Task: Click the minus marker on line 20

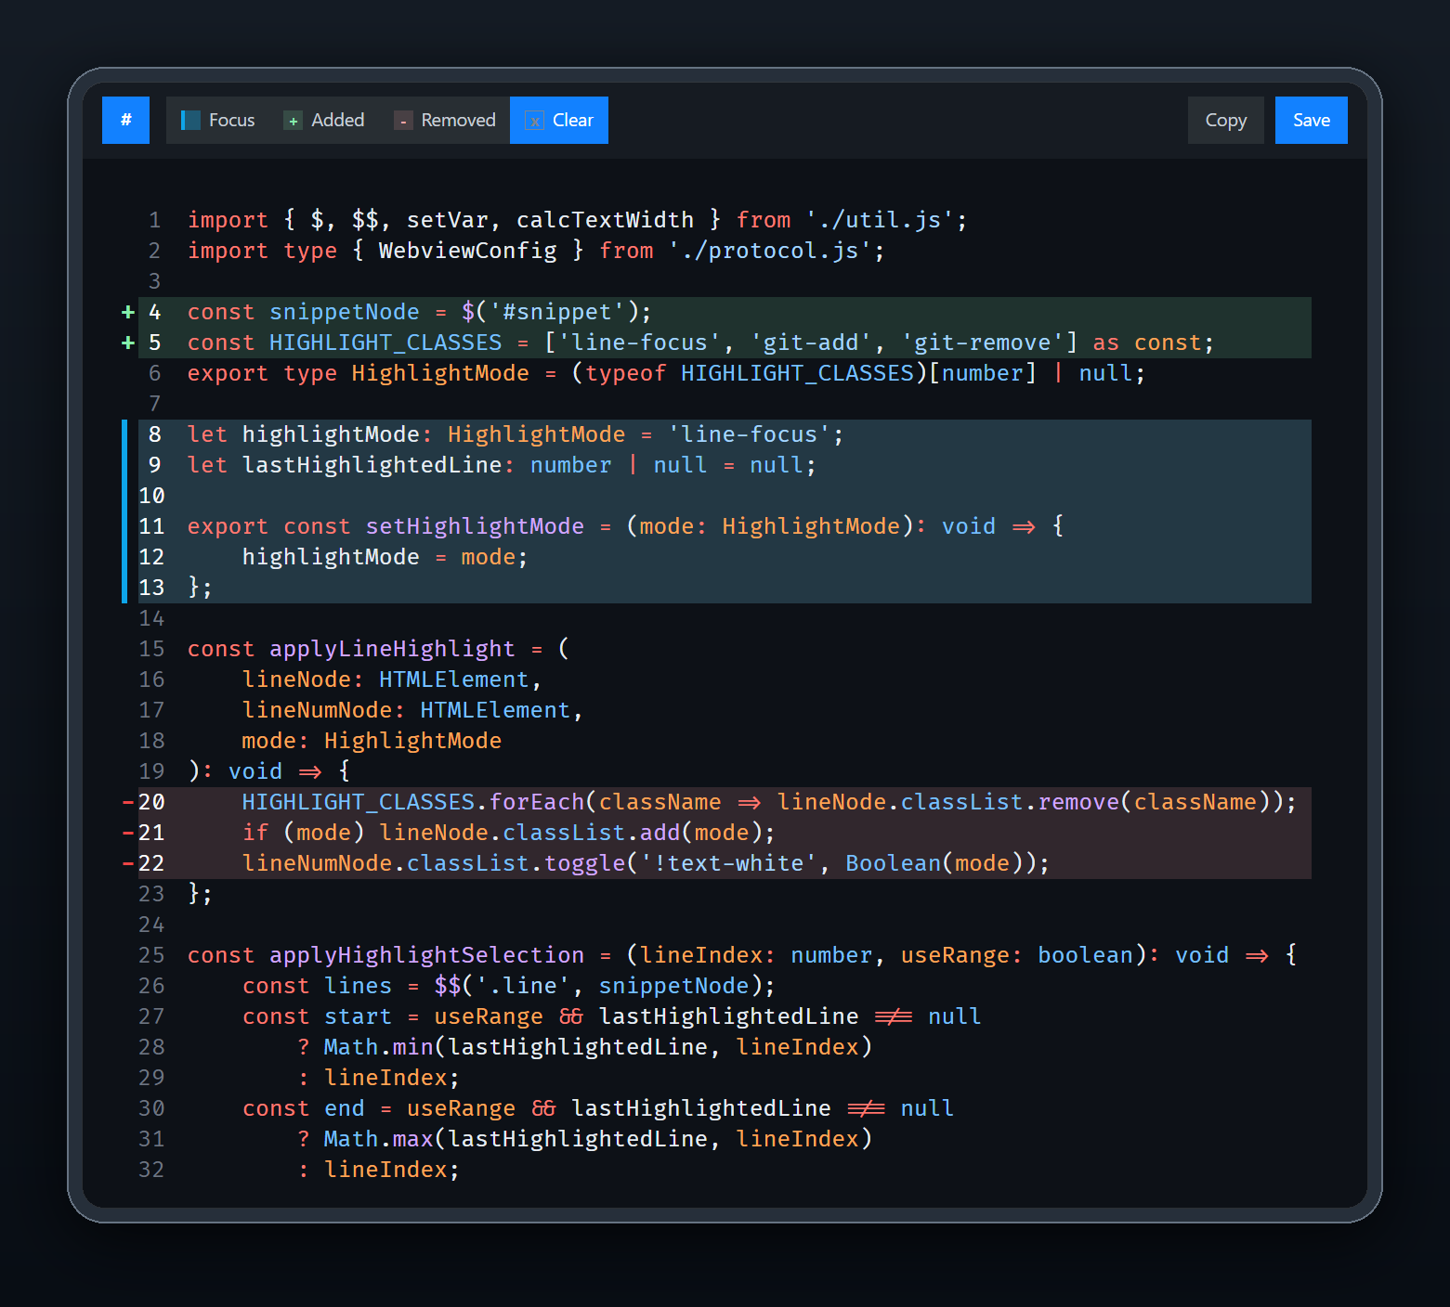Action: (128, 802)
